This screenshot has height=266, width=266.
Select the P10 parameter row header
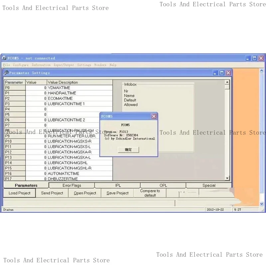15,141
